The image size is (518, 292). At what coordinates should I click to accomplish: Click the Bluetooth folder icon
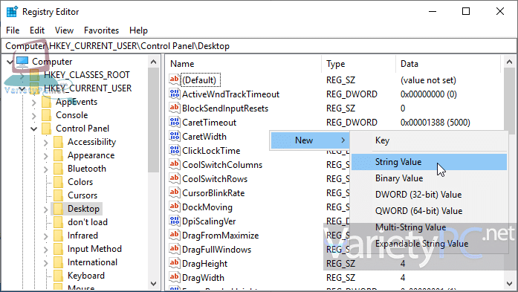[58, 169]
